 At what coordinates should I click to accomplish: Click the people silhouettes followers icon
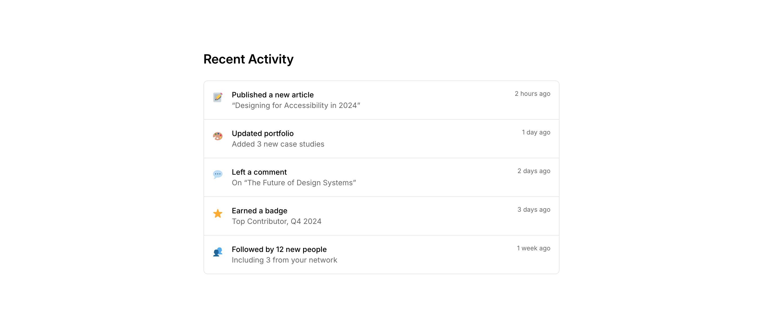pyautogui.click(x=218, y=252)
